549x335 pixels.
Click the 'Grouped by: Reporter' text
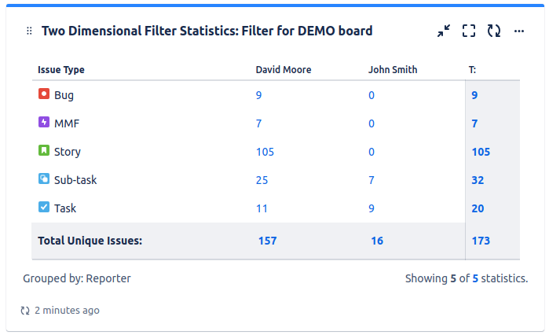tap(77, 278)
